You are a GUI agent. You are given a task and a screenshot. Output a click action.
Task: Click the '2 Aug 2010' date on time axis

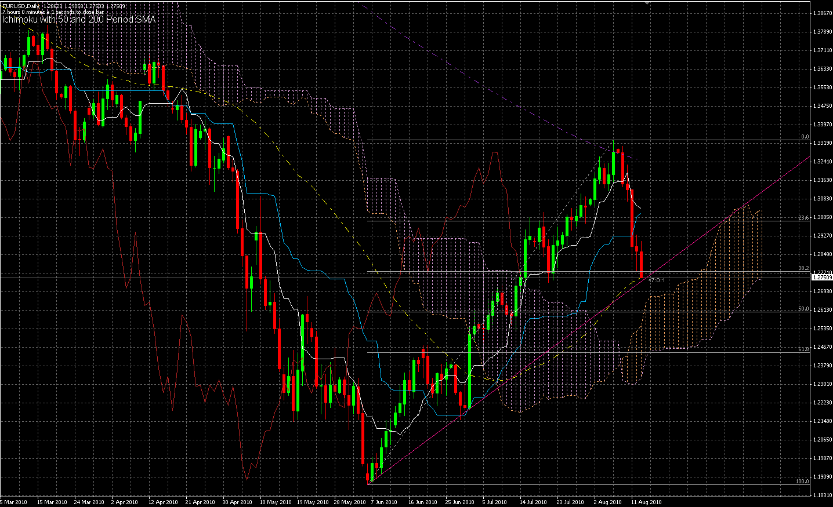pyautogui.click(x=607, y=502)
